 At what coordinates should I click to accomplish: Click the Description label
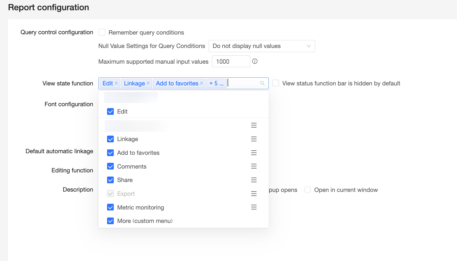click(x=78, y=190)
